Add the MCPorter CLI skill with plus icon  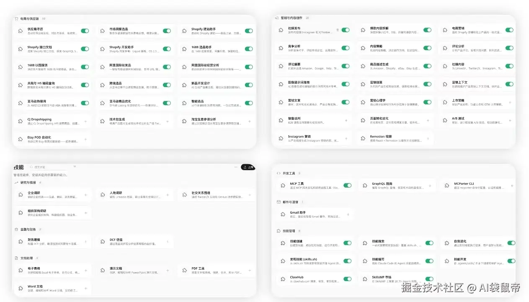click(x=511, y=186)
